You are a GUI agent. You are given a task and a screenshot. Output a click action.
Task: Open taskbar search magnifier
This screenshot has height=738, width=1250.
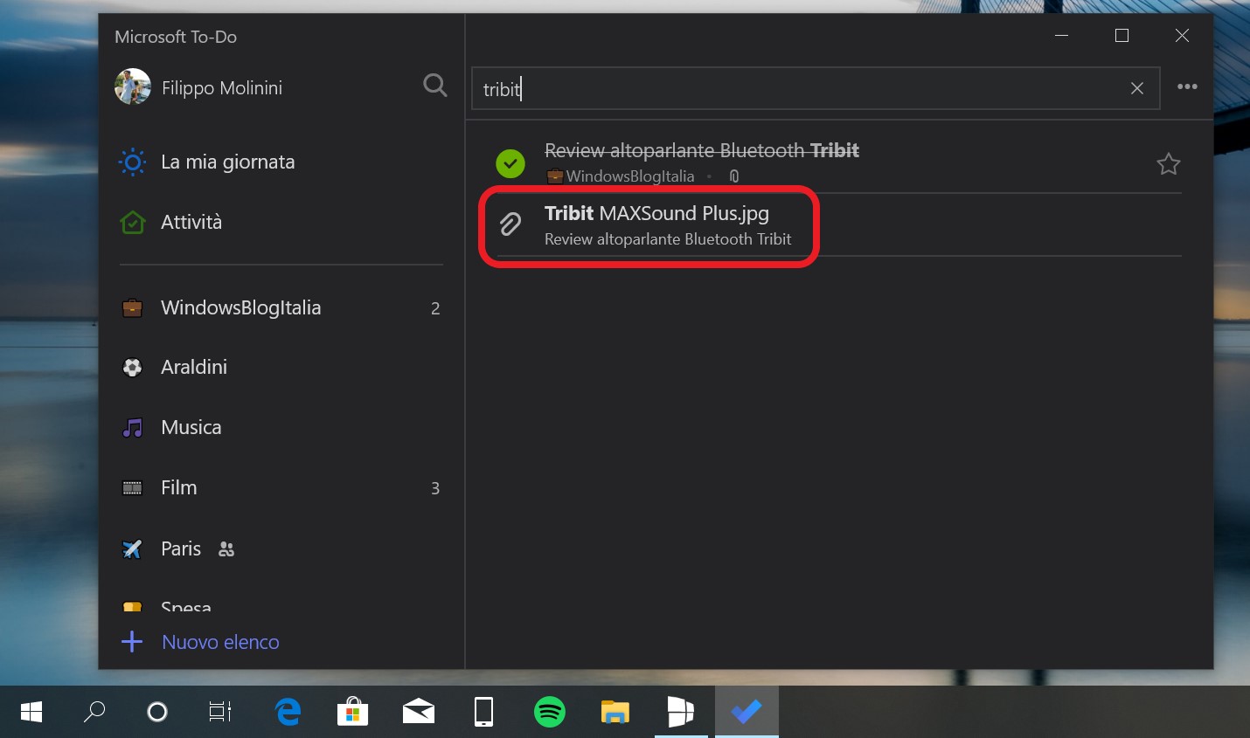94,712
